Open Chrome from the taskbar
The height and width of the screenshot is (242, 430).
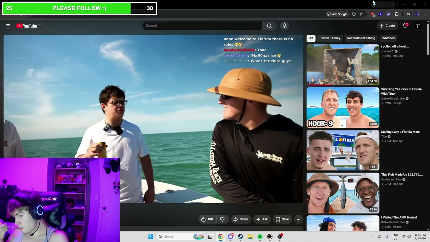pos(220,237)
